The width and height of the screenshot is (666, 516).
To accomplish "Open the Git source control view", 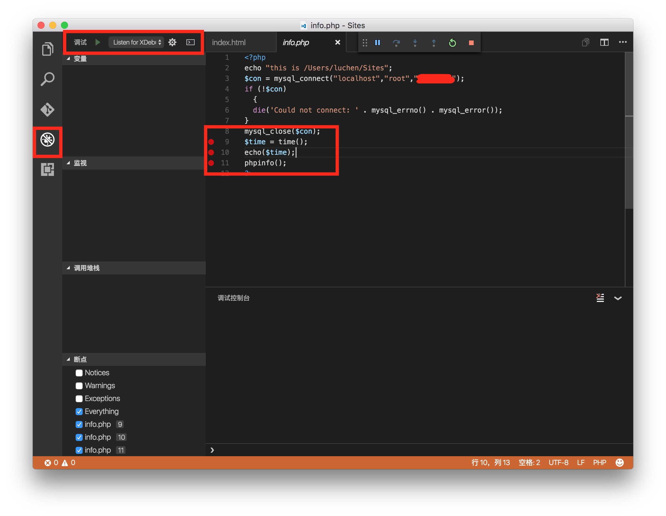I will (x=47, y=109).
